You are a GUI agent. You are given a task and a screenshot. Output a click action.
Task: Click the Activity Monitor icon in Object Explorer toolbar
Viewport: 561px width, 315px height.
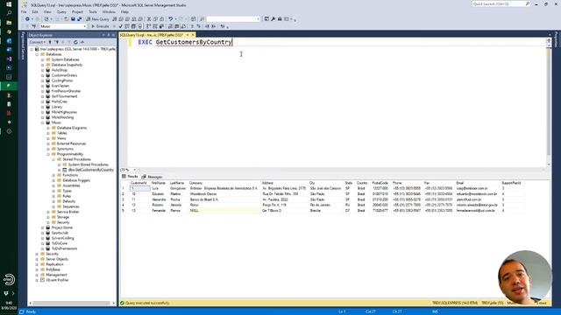[x=82, y=42]
